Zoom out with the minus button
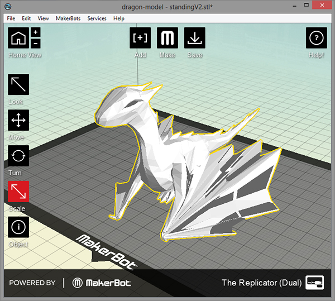335x301 pixels. tap(36, 44)
